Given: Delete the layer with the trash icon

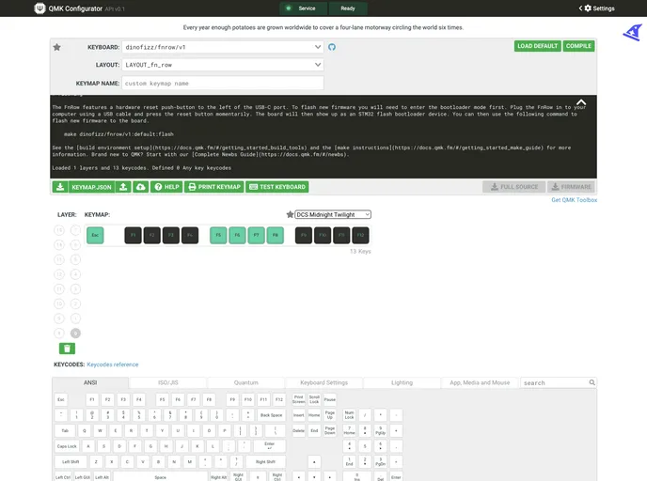Looking at the screenshot, I should (x=67, y=349).
